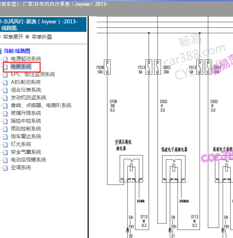This screenshot has width=233, height=238.
Task: Open 音响、点烟器、电喇叭系统 entry
Action: pos(41,105)
